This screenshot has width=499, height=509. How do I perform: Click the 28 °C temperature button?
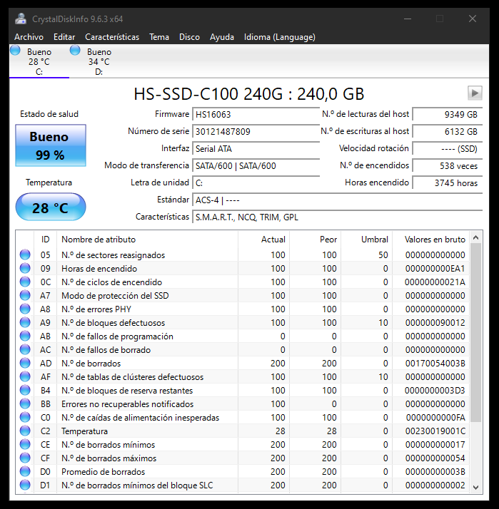(51, 207)
